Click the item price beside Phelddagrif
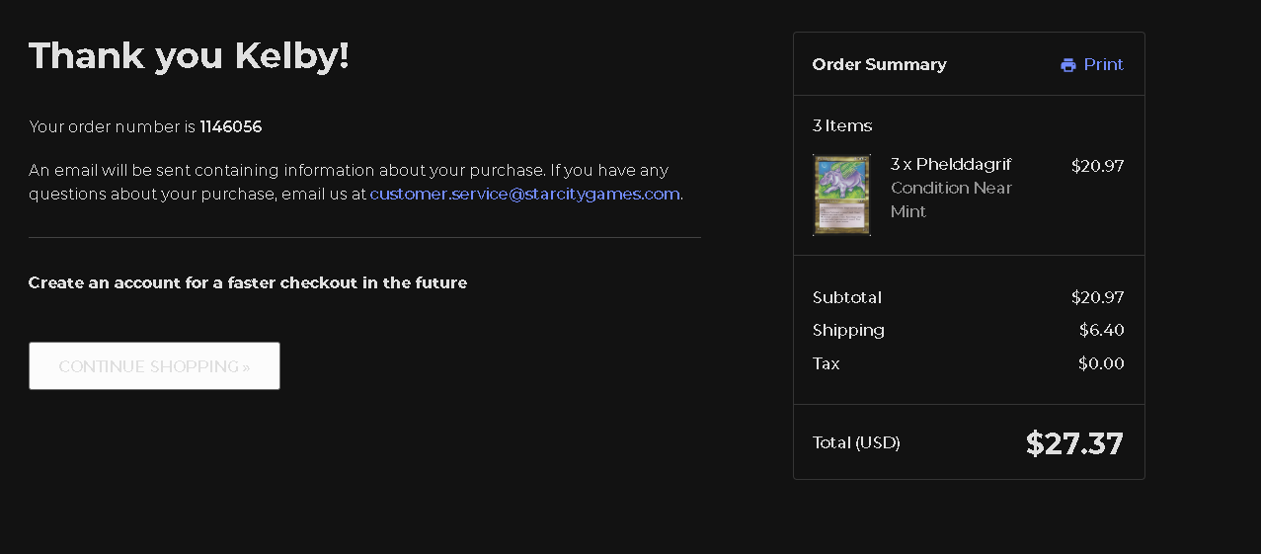 1097,166
